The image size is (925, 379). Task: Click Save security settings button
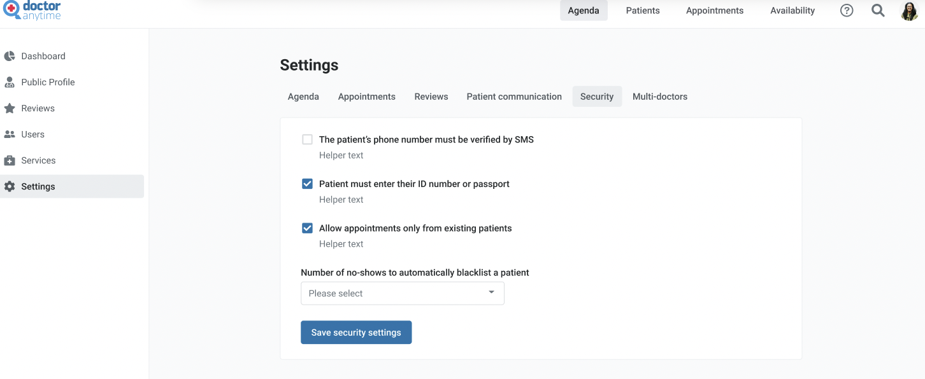pos(356,333)
